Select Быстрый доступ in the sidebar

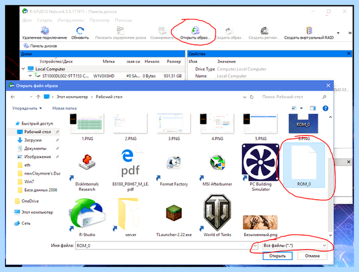(x=34, y=124)
